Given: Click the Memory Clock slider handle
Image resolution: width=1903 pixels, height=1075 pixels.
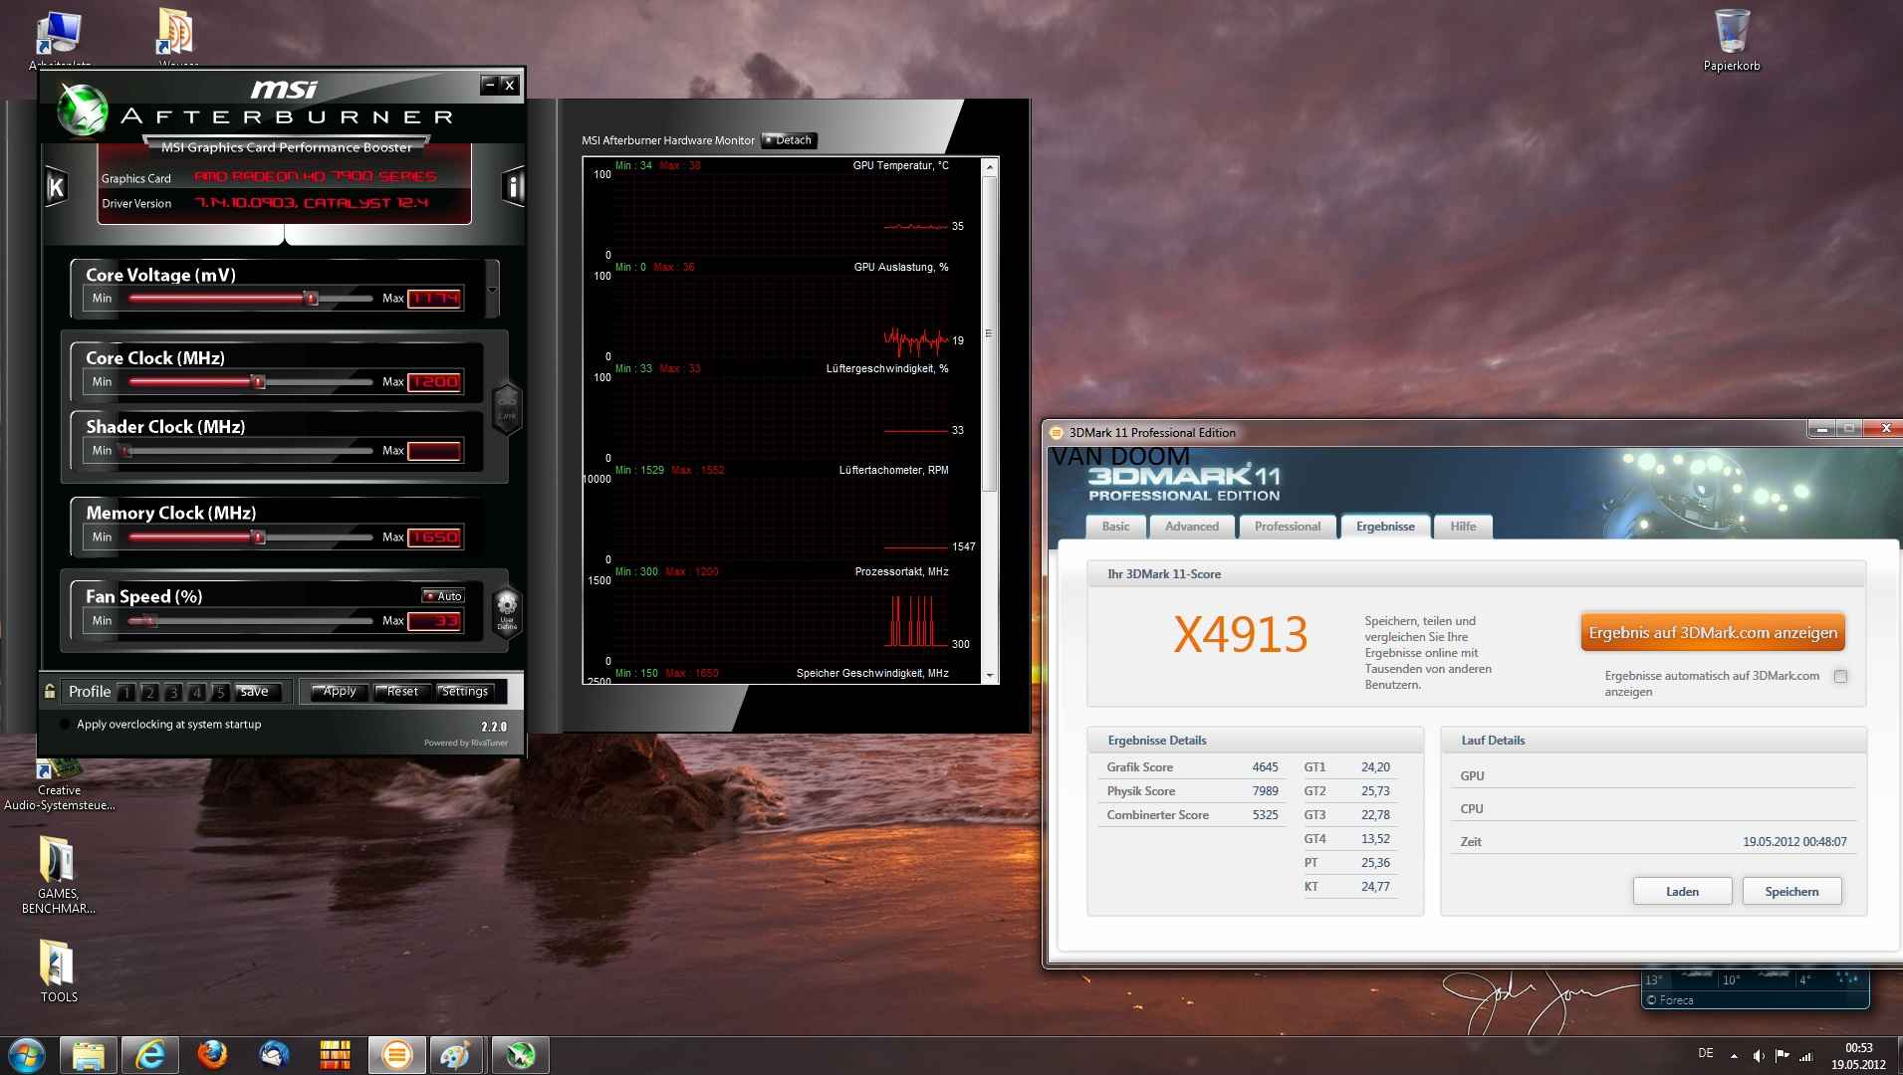Looking at the screenshot, I should [x=258, y=537].
